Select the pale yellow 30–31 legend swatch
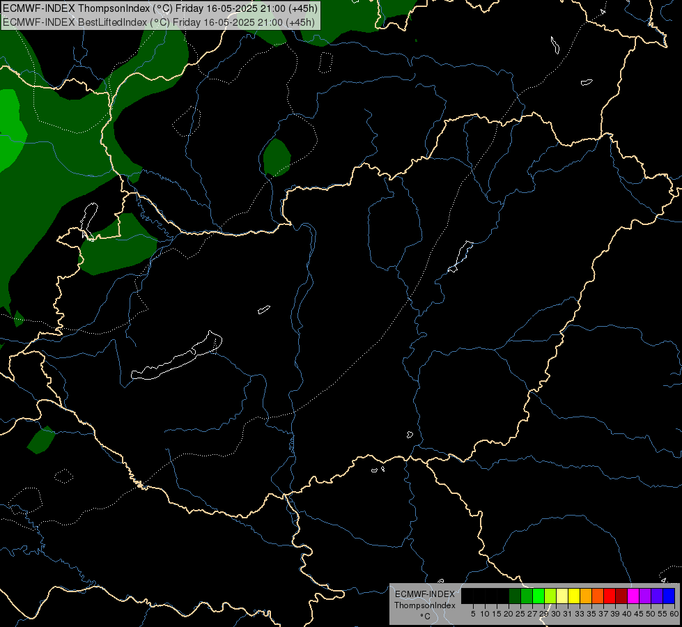Image resolution: width=682 pixels, height=627 pixels. pyautogui.click(x=562, y=596)
